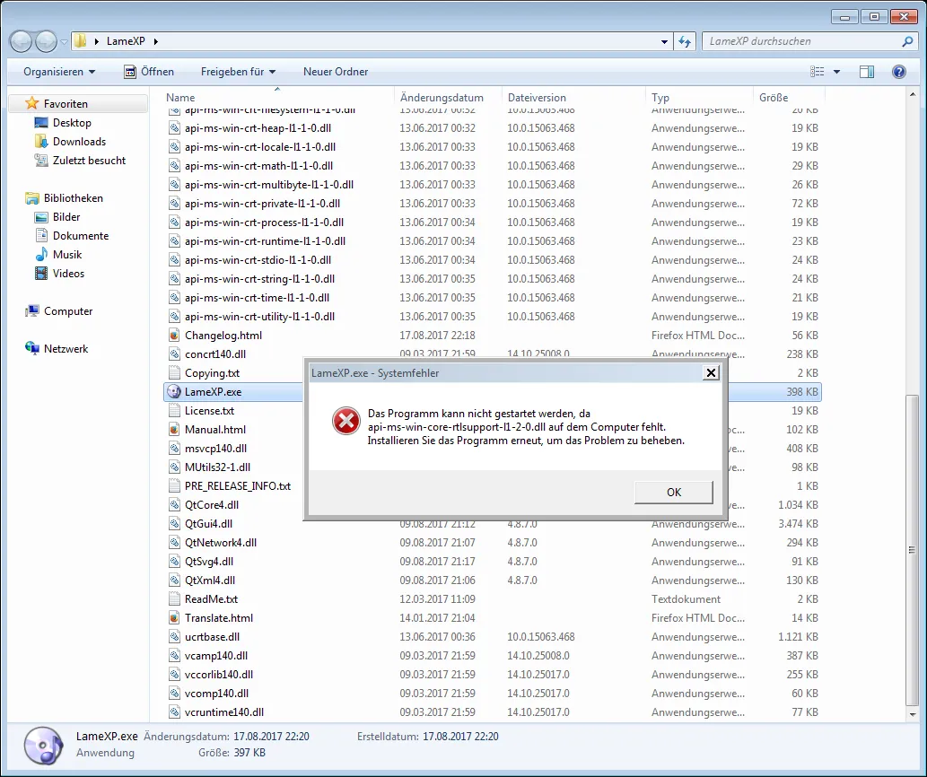Click the search magnifier icon

coord(907,41)
